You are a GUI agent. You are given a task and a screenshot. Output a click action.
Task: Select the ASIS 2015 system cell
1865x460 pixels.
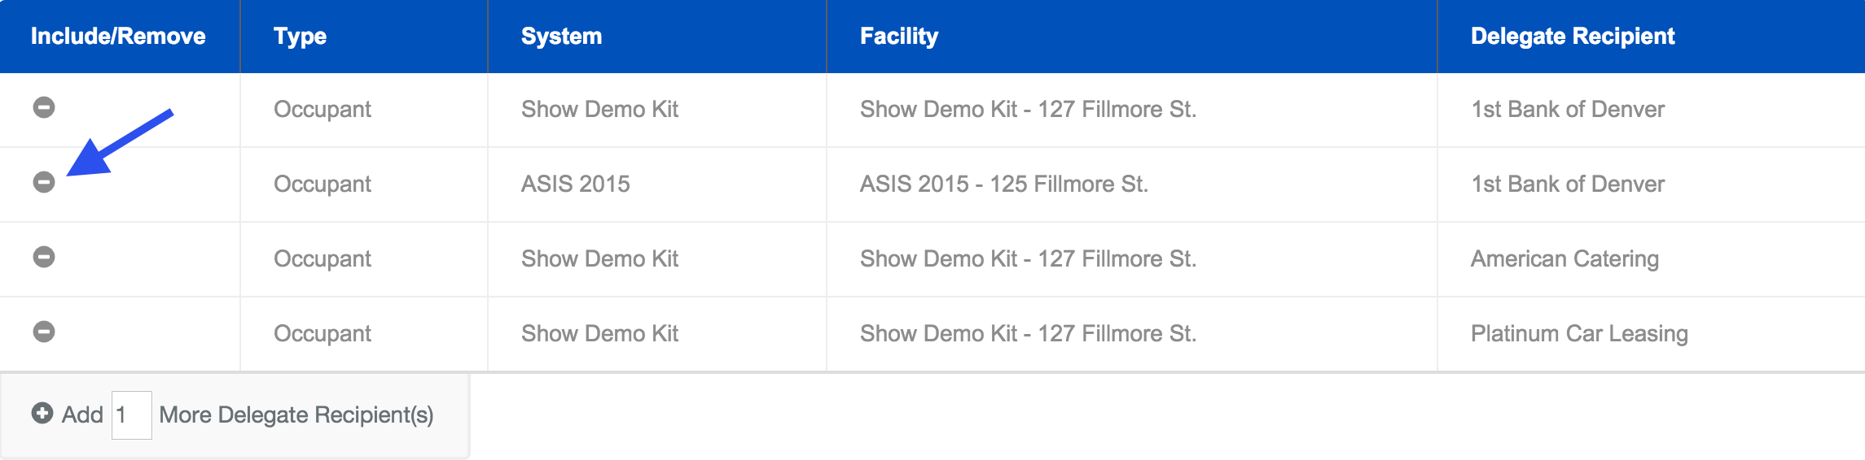[575, 184]
